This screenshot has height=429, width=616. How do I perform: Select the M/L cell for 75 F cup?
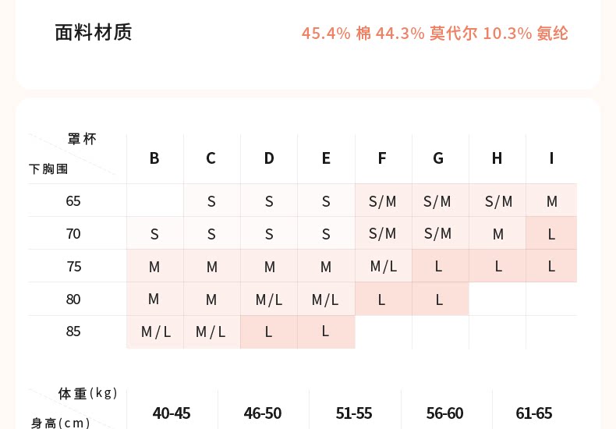click(384, 266)
